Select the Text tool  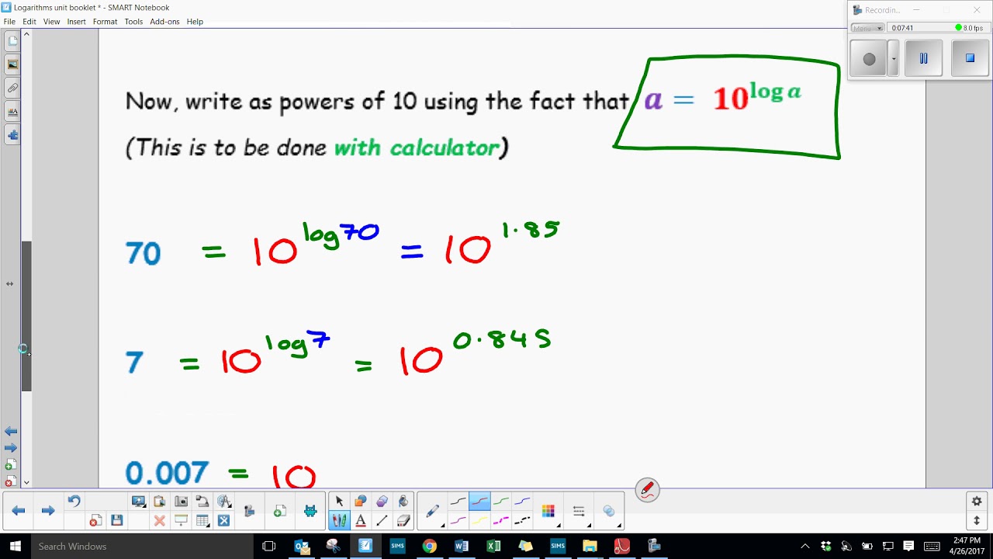(x=361, y=520)
